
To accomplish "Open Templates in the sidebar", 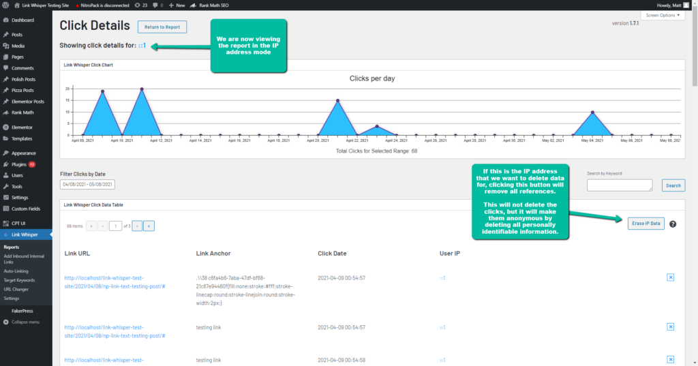I will click(21, 138).
